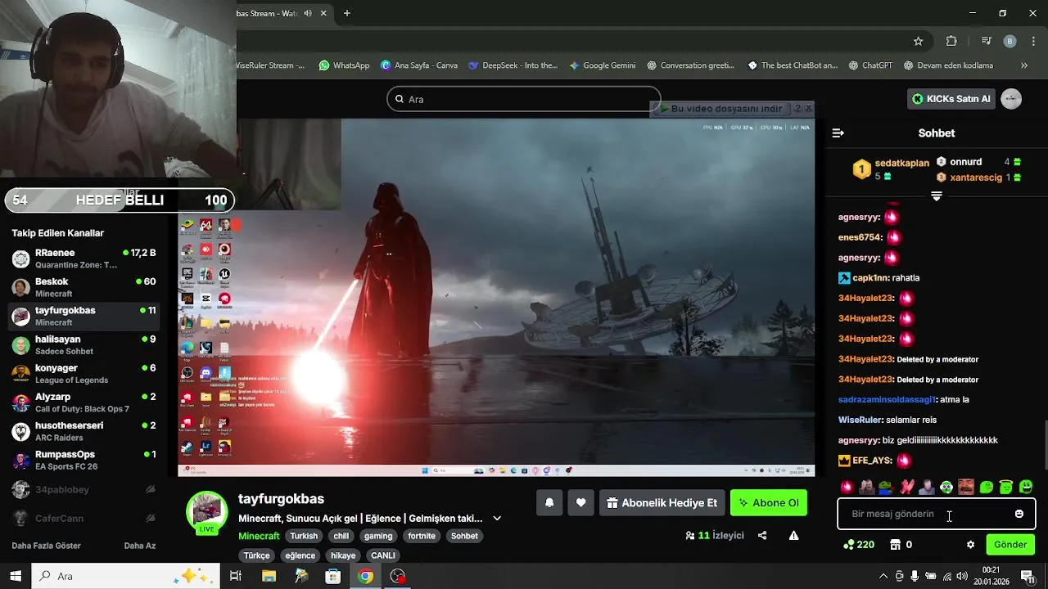Gift a subscription via Abonelik Hediye Et
Screen dimensions: 1048x589
click(662, 502)
